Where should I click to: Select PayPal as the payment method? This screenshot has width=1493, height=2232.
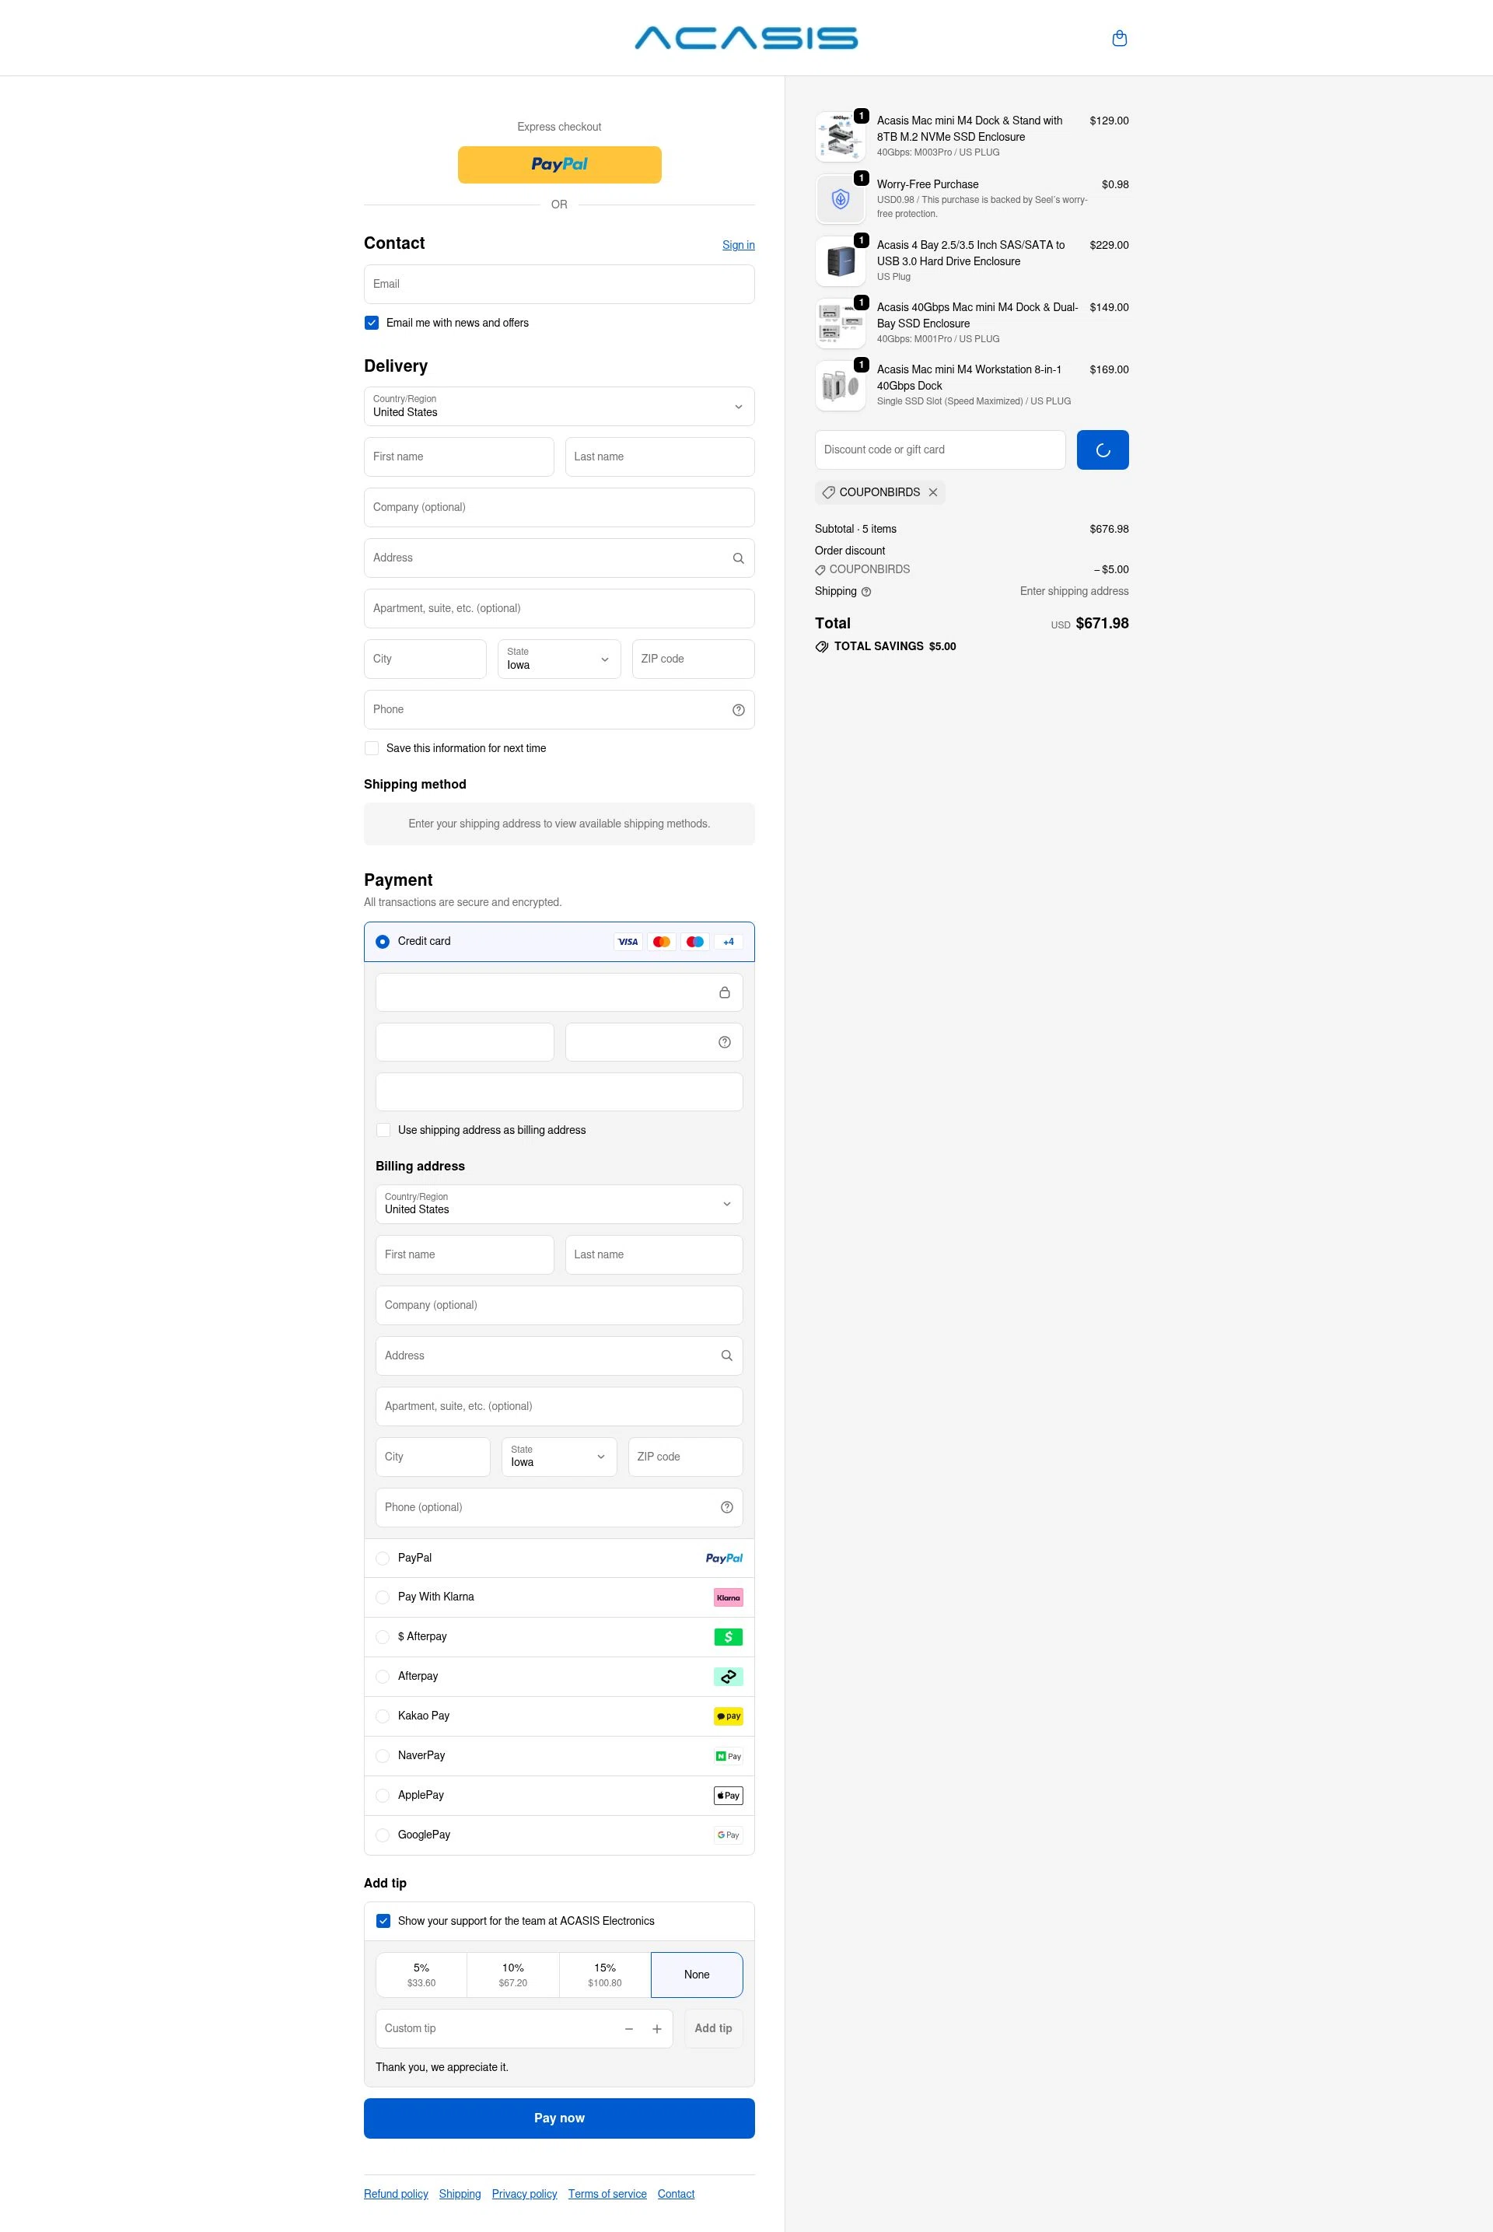383,1558
